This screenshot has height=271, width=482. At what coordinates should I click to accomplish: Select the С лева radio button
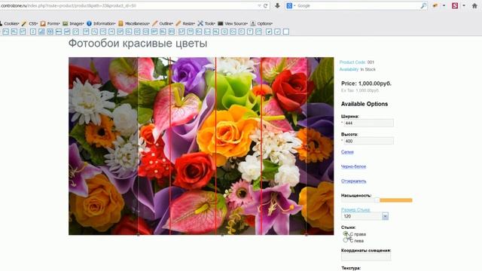coord(346,241)
